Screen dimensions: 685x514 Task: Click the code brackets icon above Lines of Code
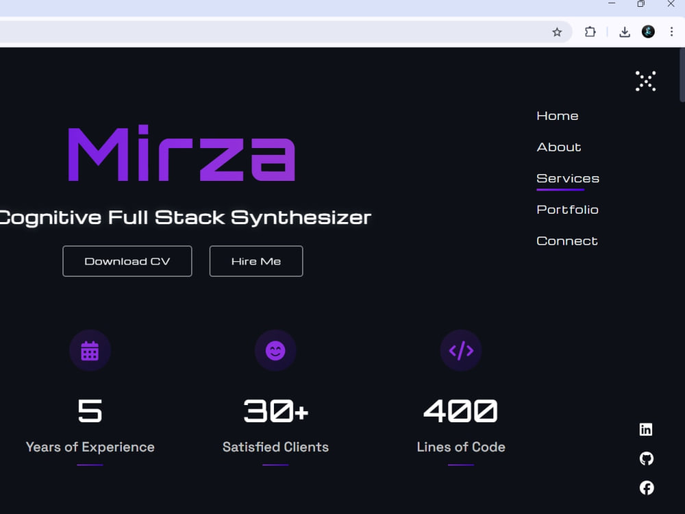click(x=461, y=350)
